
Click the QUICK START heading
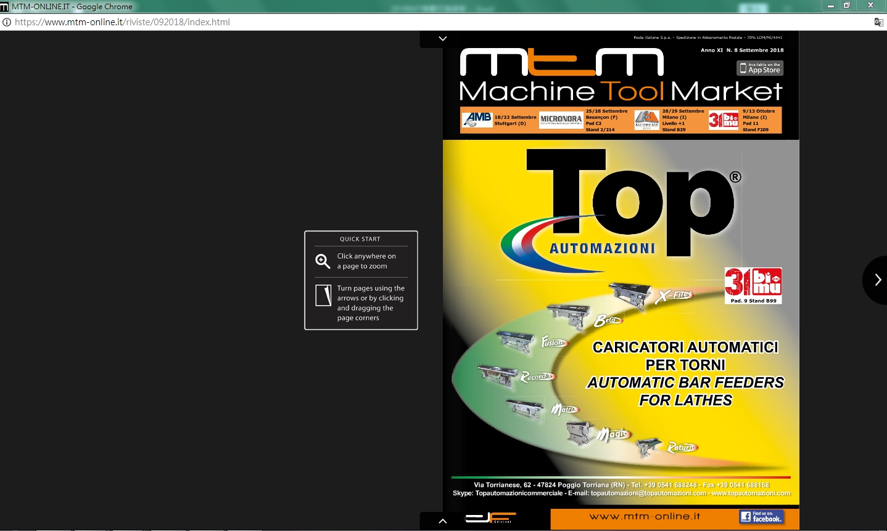tap(360, 239)
